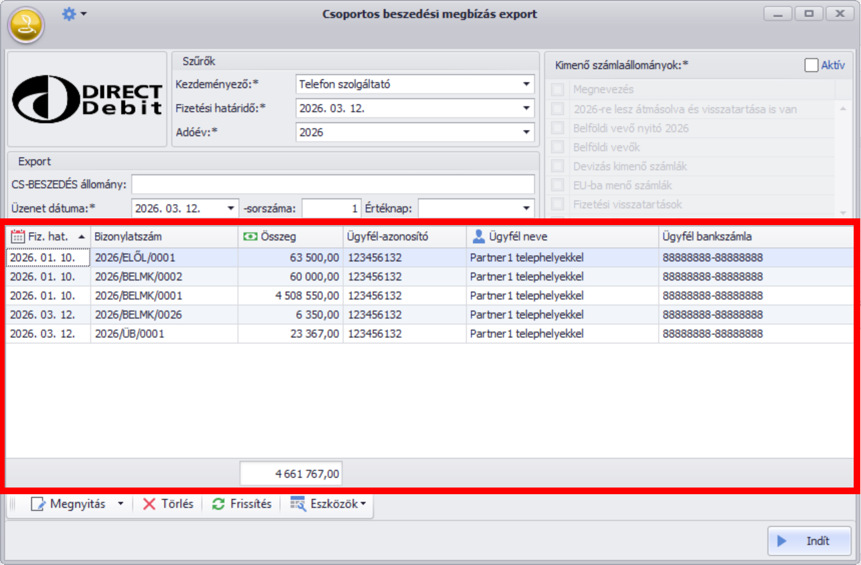Expand the Adóév year dropdown
The height and width of the screenshot is (565, 861).
tap(526, 132)
